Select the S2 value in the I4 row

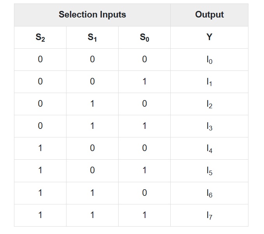tap(40, 148)
